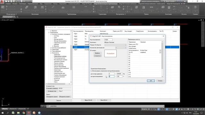
Task: Switch to the Вид ribbon tab
Action: (41, 4)
